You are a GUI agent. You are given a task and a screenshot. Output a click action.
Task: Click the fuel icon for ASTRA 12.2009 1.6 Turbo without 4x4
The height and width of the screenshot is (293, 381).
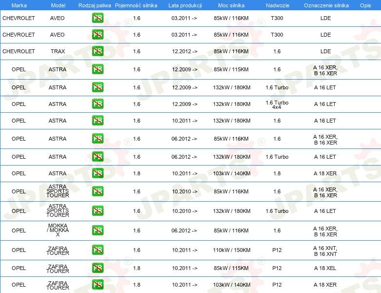click(x=97, y=87)
